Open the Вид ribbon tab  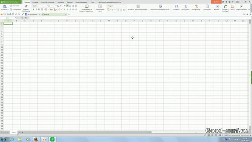93,2
